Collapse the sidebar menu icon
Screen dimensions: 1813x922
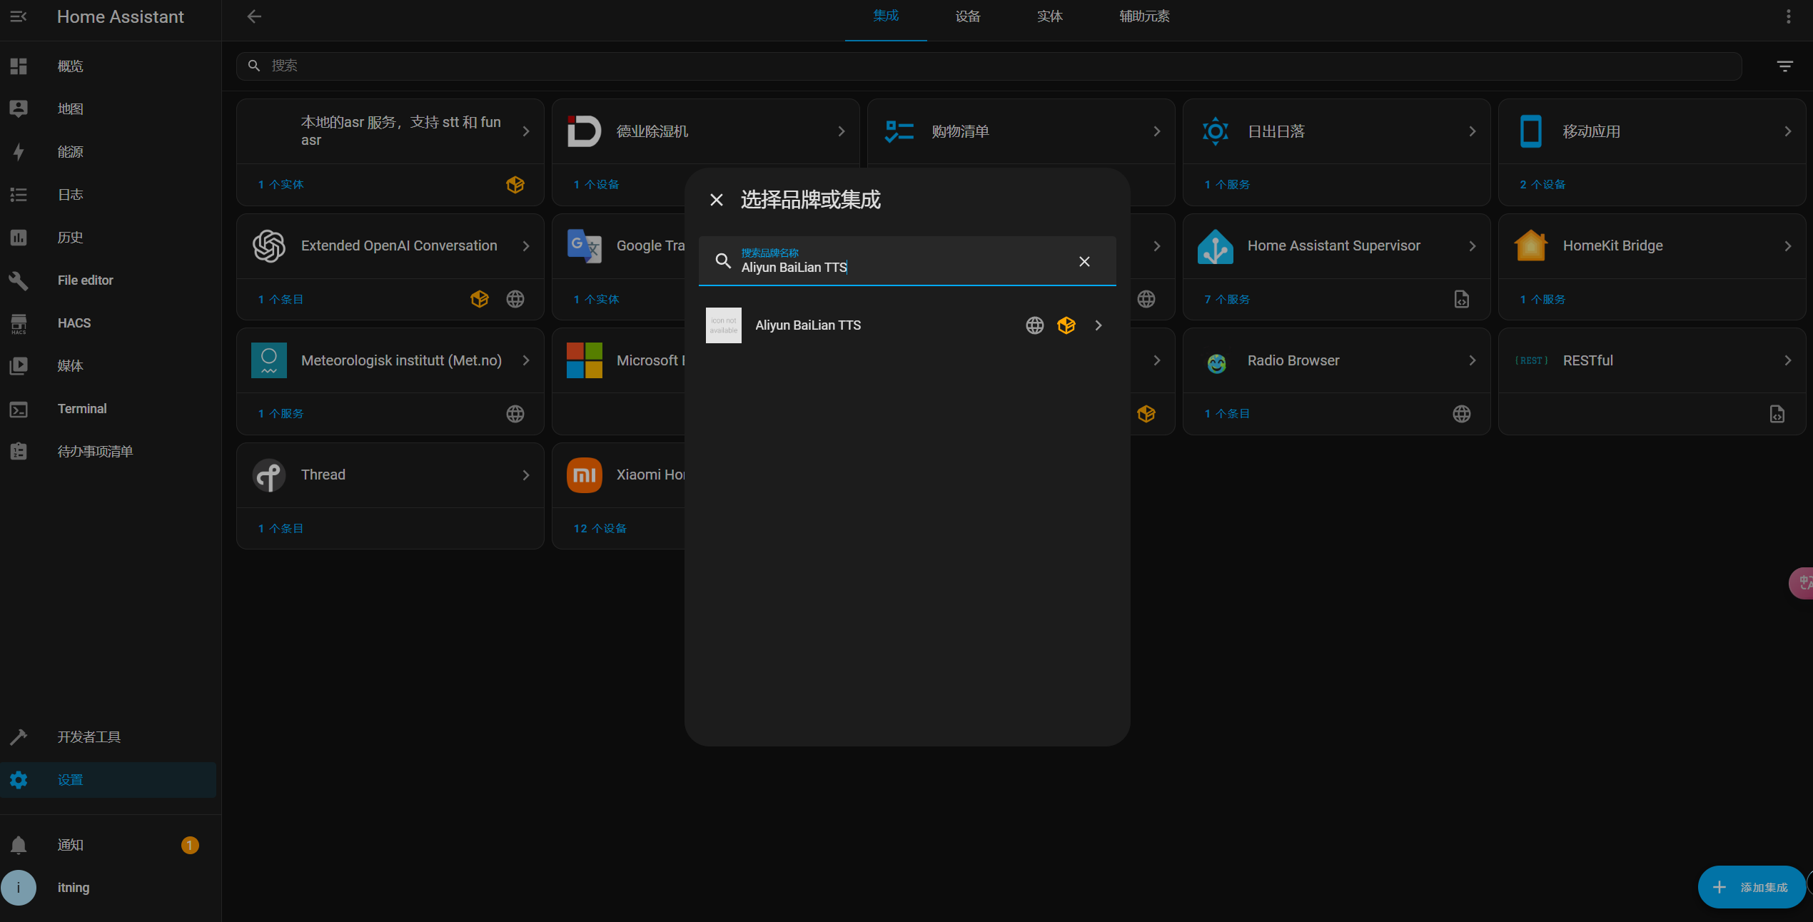[x=19, y=16]
